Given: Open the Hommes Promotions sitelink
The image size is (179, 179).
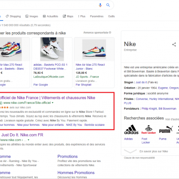Looking at the screenshot, I should pyautogui.click(x=76, y=173).
